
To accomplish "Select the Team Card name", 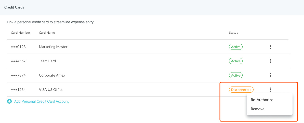I will 47,61.
